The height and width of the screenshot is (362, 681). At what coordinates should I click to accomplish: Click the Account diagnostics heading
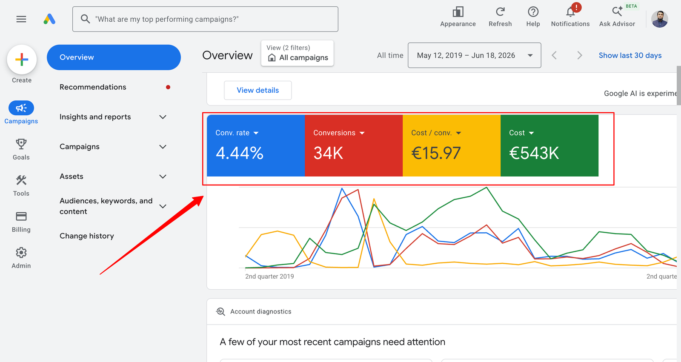261,311
